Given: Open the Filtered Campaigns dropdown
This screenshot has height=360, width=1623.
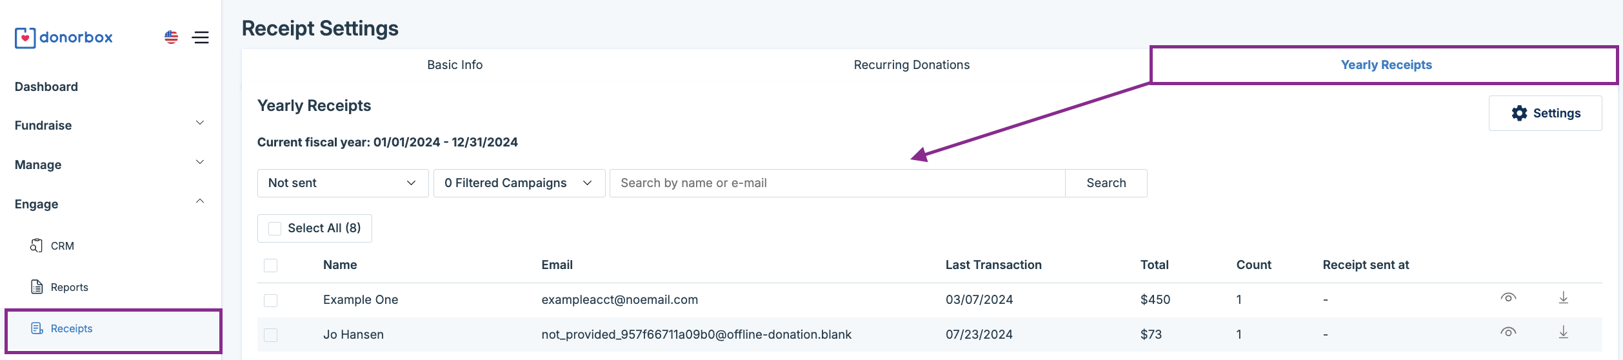Looking at the screenshot, I should coord(519,183).
